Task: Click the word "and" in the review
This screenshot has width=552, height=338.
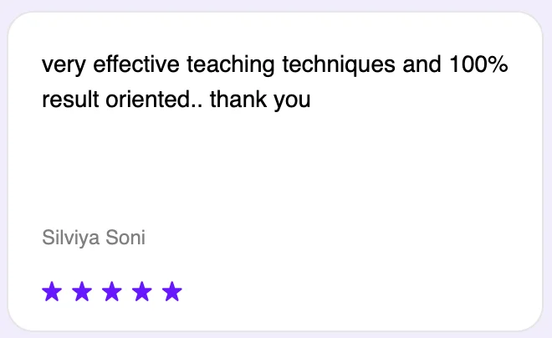Action: coord(421,64)
